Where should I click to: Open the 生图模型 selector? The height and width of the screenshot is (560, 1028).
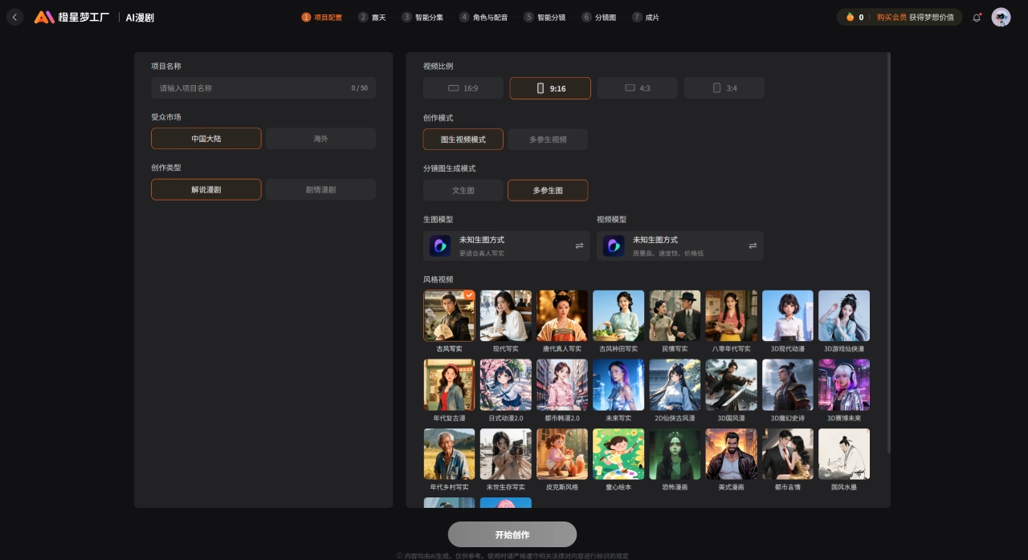pos(507,246)
